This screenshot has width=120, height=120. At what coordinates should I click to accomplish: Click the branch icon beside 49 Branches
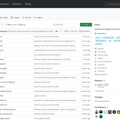[7, 25]
